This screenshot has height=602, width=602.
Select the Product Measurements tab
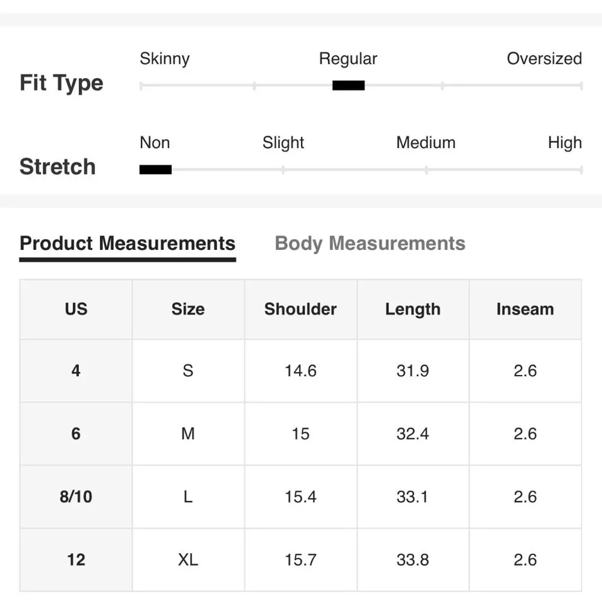tap(127, 243)
